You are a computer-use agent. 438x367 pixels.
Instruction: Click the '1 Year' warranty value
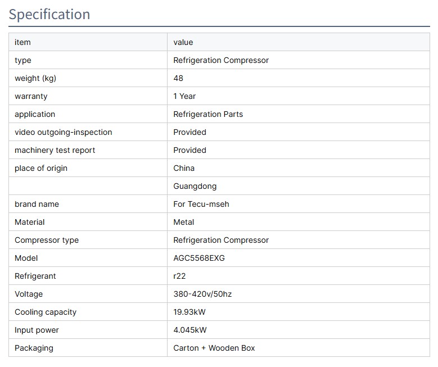click(x=184, y=96)
